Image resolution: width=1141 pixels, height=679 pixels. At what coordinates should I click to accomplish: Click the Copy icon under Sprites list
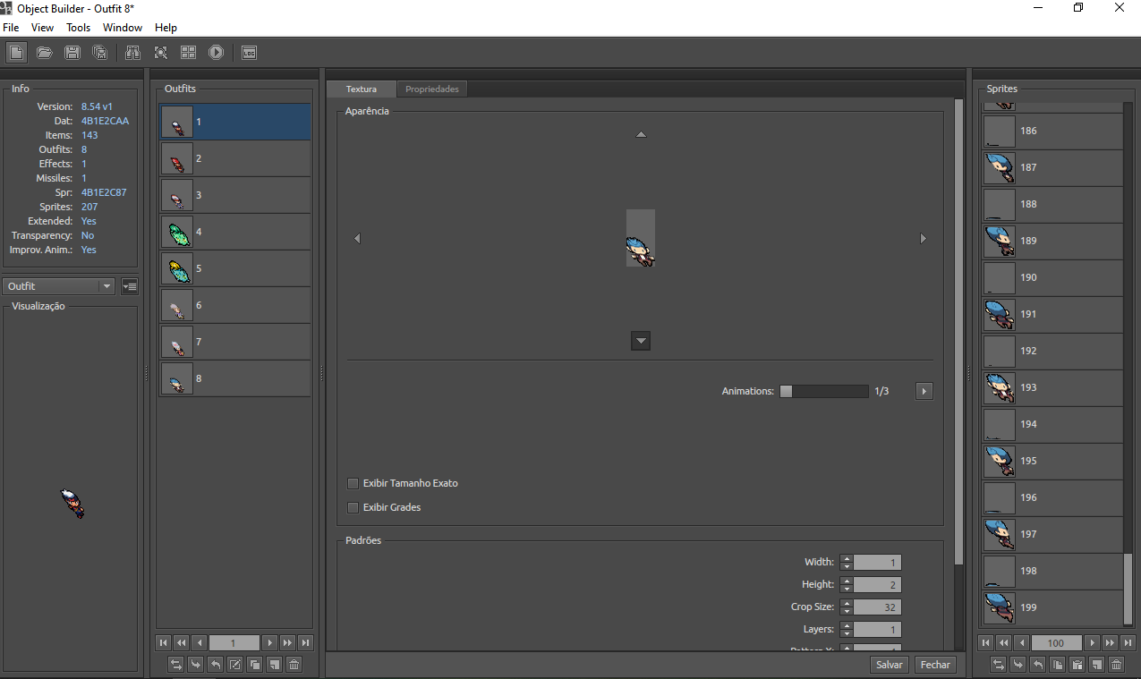(x=1057, y=664)
